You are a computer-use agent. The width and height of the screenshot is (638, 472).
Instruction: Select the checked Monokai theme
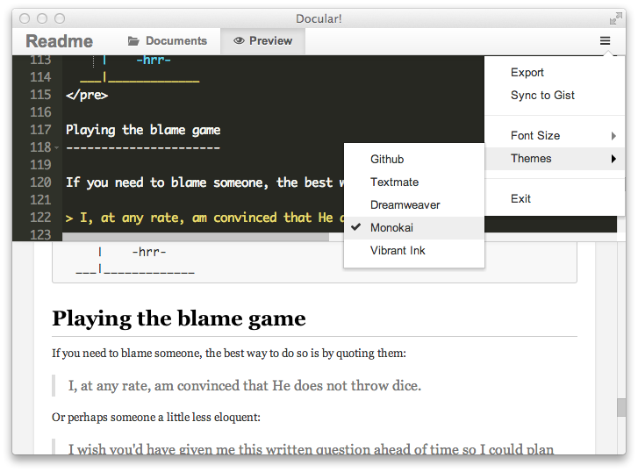click(391, 227)
